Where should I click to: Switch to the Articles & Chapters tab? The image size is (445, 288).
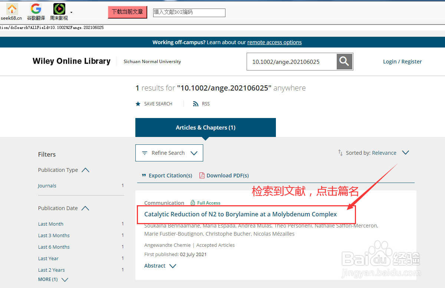coord(205,127)
